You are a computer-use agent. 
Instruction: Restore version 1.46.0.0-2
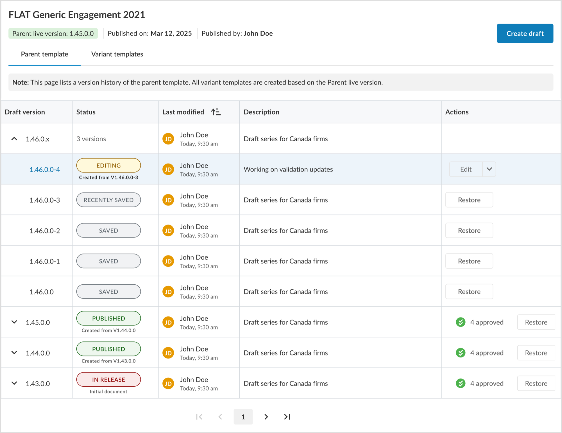(x=469, y=230)
